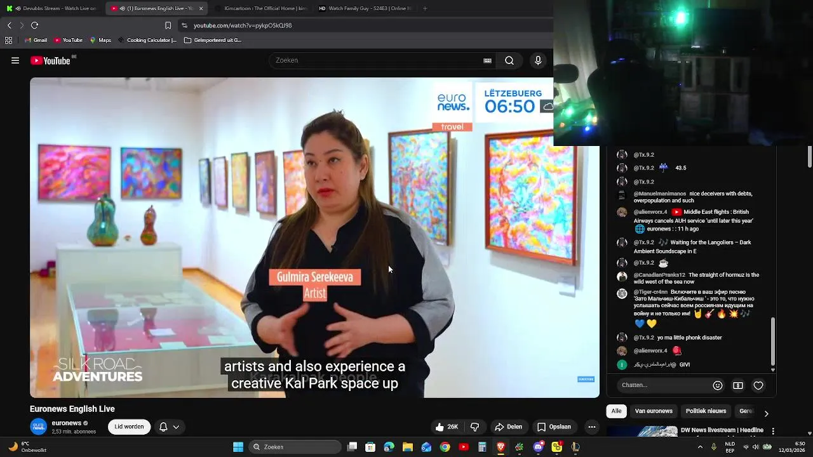813x457 pixels.
Task: Open the euronews channel avatar
Action: pyautogui.click(x=39, y=427)
